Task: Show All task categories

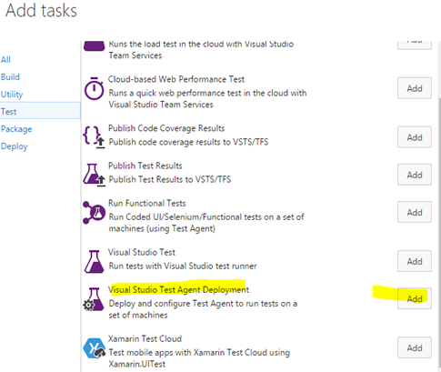Action: (5, 59)
